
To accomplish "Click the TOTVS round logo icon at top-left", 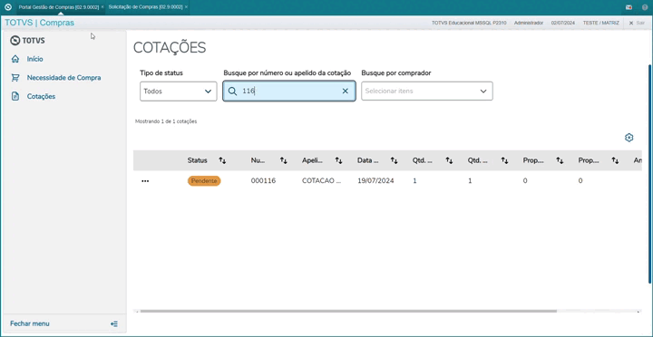I will coord(8,7).
